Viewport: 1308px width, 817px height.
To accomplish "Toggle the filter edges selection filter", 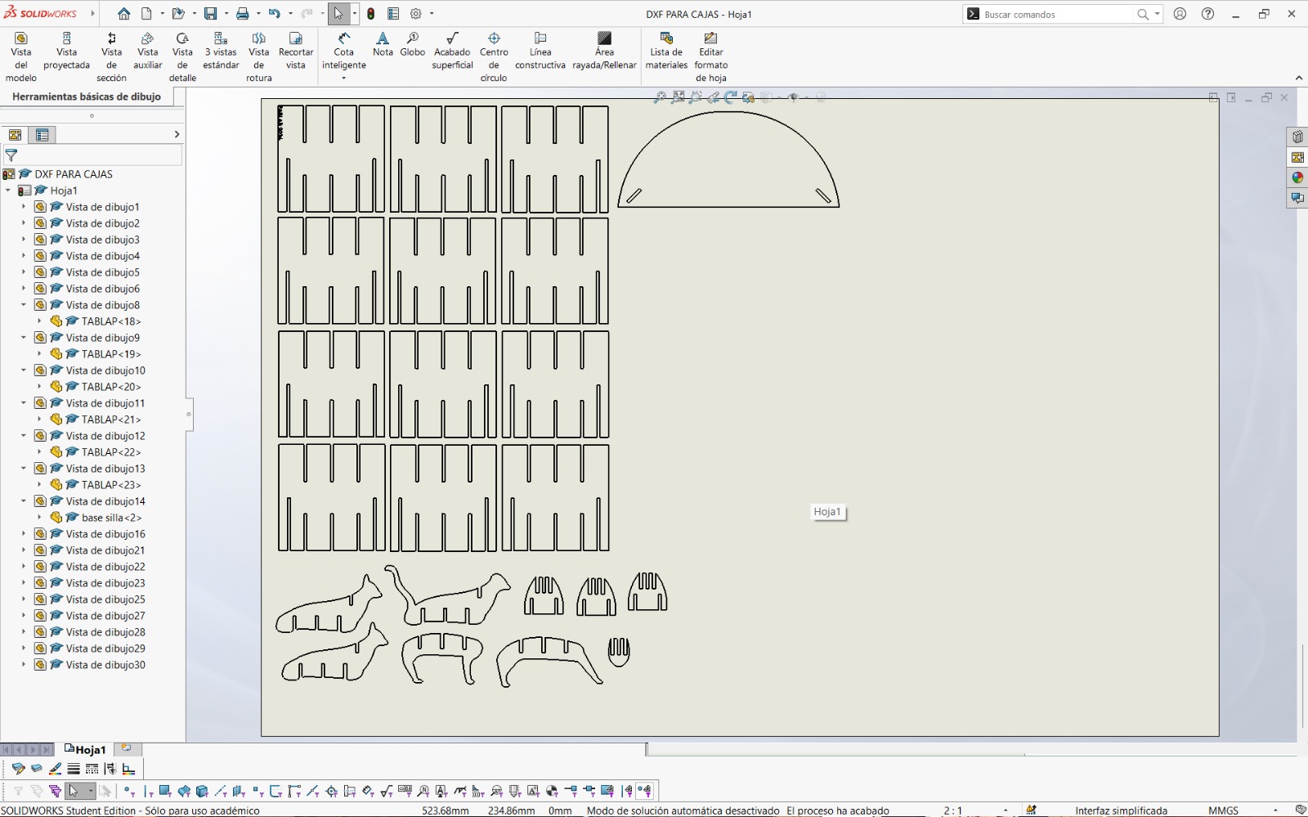I will [x=148, y=791].
